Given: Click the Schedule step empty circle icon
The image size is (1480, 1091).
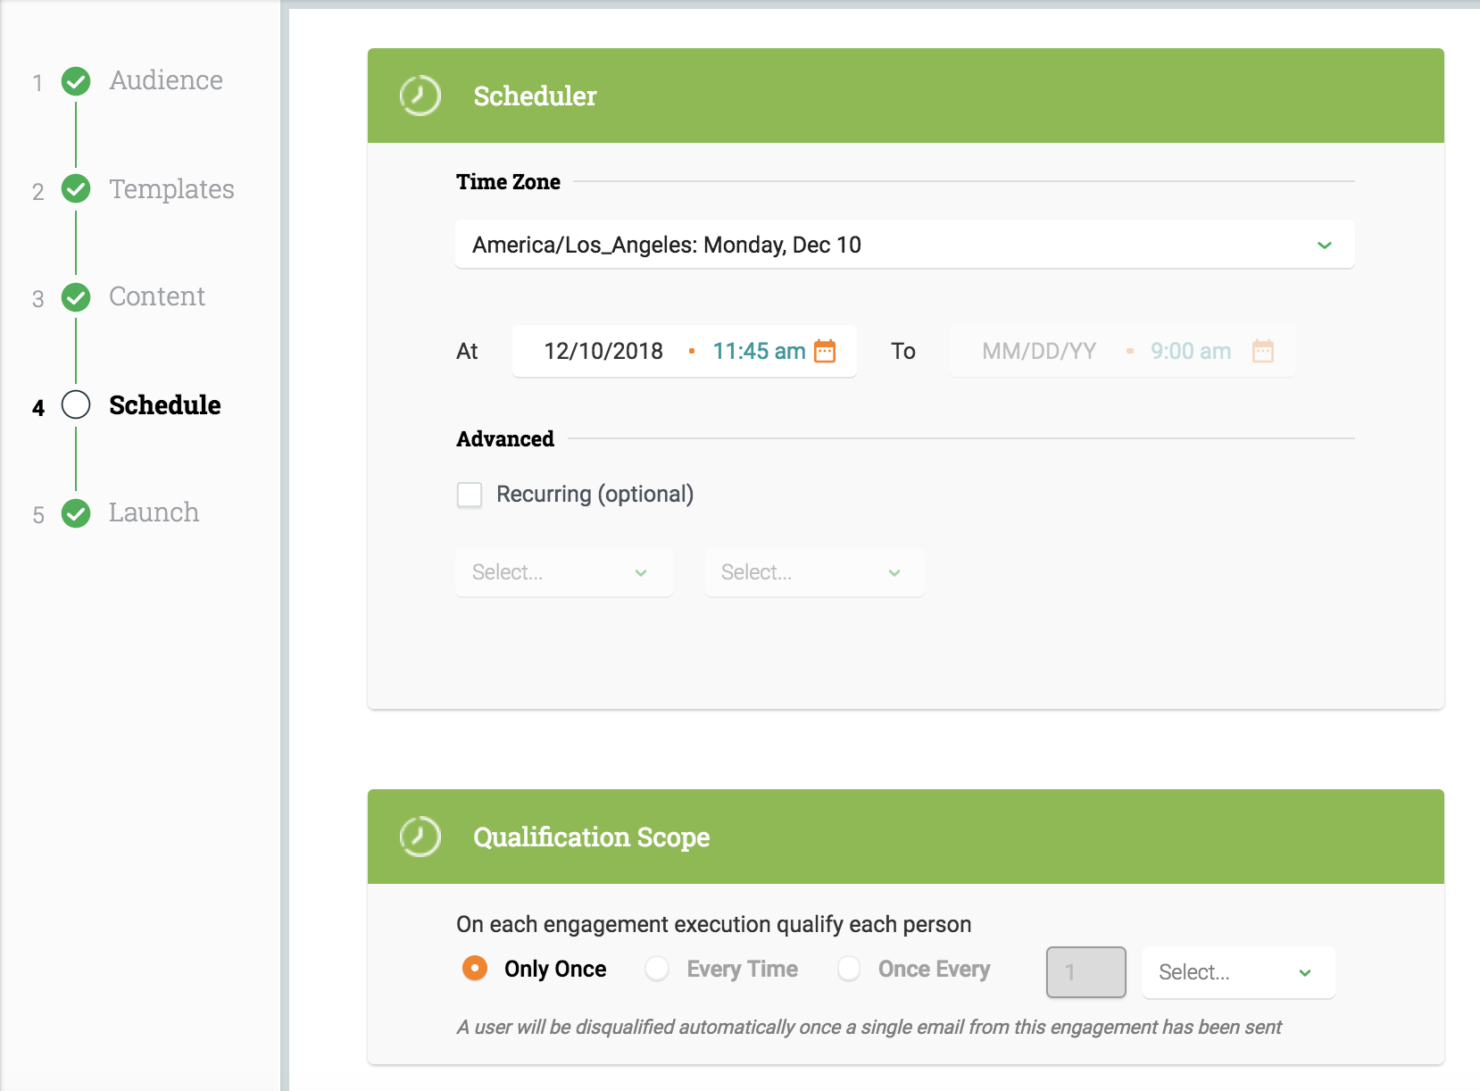Looking at the screenshot, I should click(76, 404).
